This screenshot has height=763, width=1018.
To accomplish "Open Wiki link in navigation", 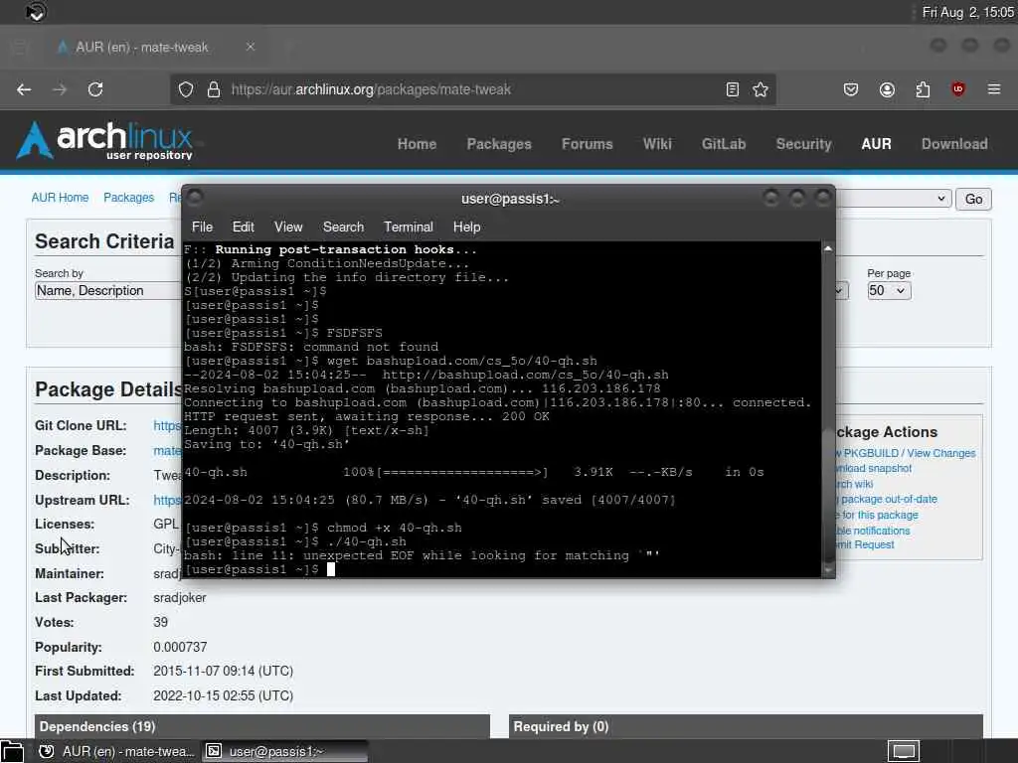I will point(657,144).
